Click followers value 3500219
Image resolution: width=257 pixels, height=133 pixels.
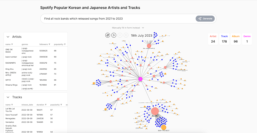coord(43,63)
